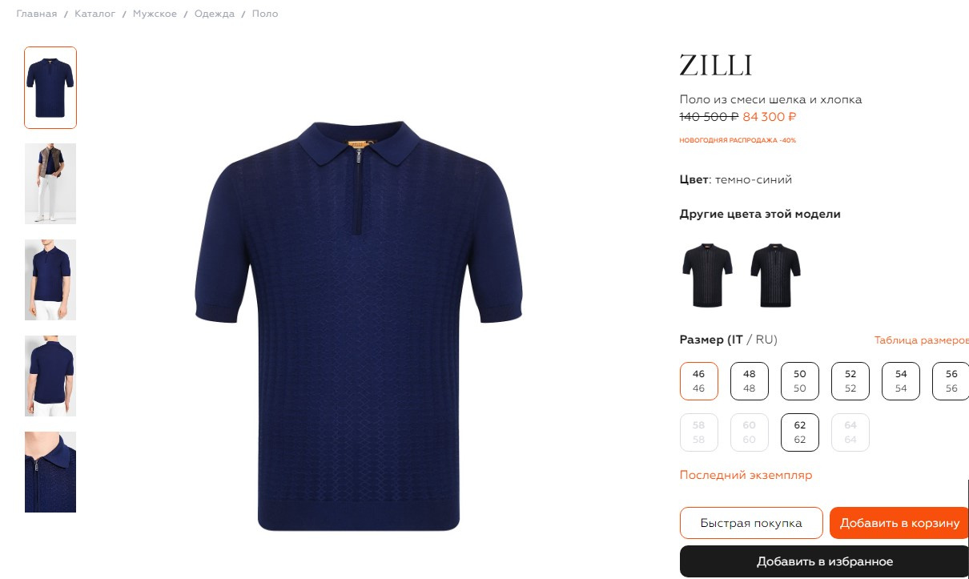This screenshot has width=969, height=579.
Task: Select the first flat polo thumbnail
Action: coord(50,87)
